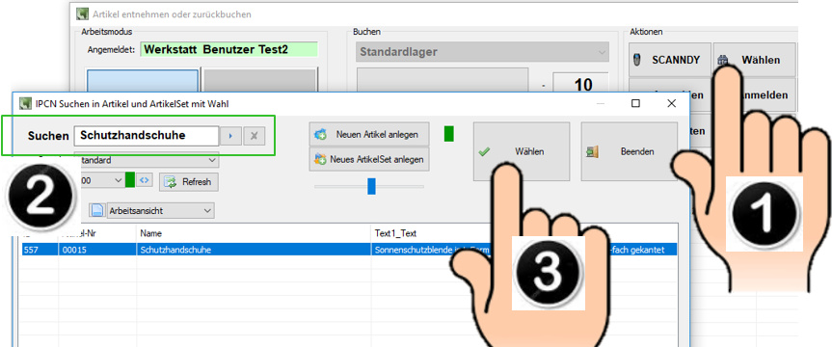Expand the Standard dropdown under search field
The height and width of the screenshot is (347, 832).
[x=148, y=160]
